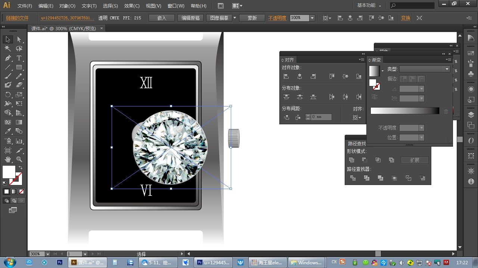Image resolution: width=478 pixels, height=268 pixels.
Task: Select the Gradient tool in toolbox
Action: point(19,122)
